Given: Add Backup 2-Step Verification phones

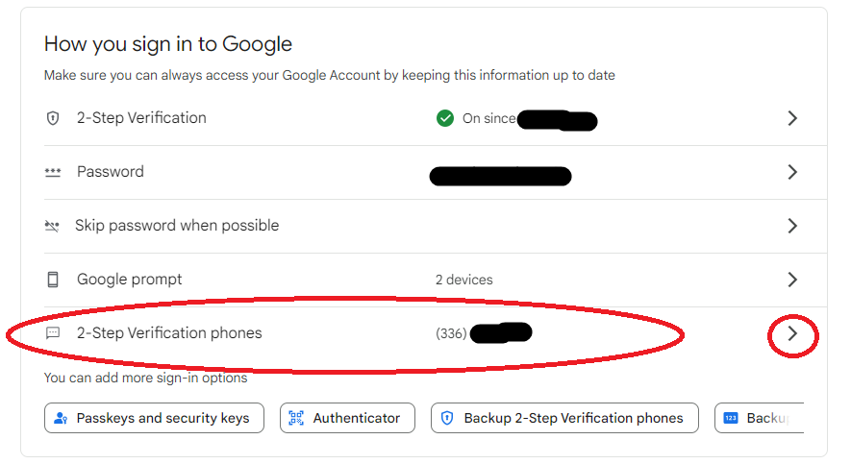Looking at the screenshot, I should click(564, 418).
